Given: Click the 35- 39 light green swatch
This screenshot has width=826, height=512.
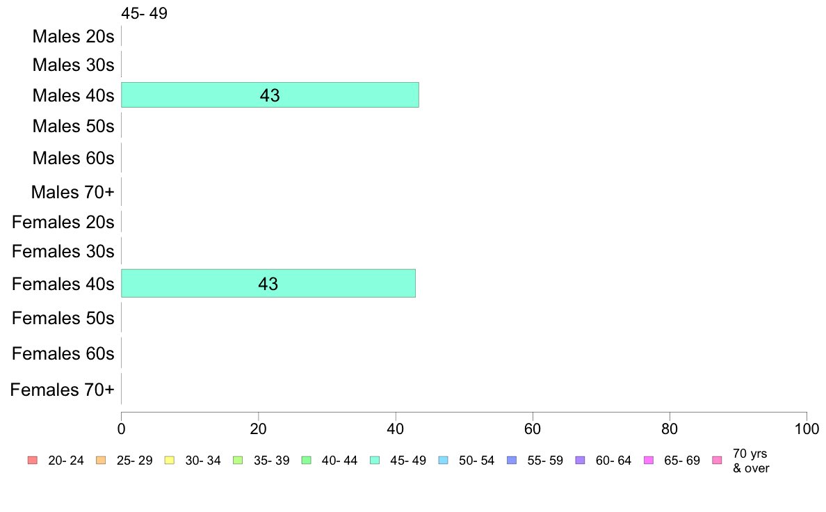Looking at the screenshot, I should (238, 461).
